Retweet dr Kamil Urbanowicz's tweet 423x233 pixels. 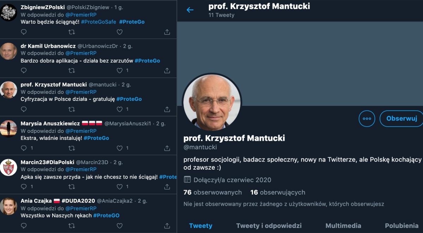[x=72, y=71]
